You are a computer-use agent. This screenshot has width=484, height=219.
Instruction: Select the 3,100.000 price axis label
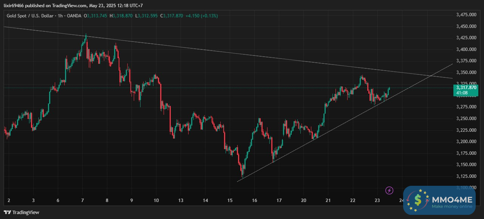pos(465,188)
